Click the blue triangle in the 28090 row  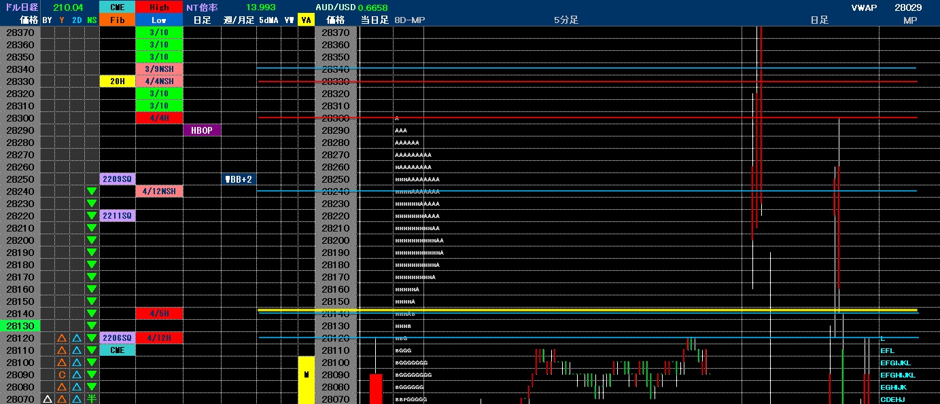pyautogui.click(x=77, y=375)
